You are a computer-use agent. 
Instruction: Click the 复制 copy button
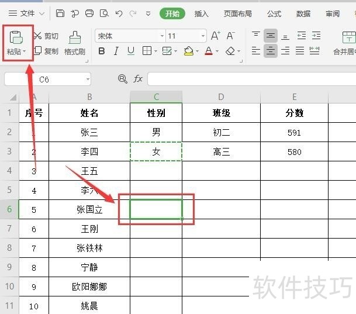46,51
